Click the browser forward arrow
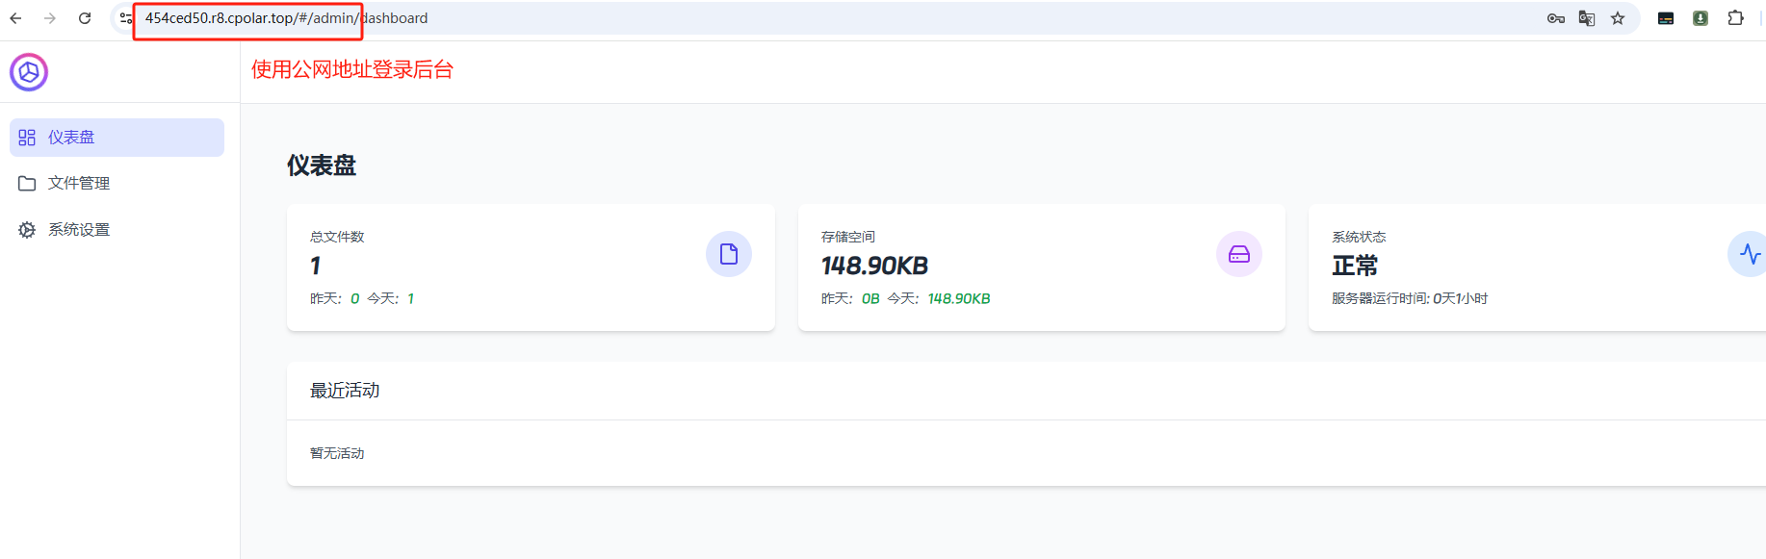The image size is (1766, 559). [50, 18]
